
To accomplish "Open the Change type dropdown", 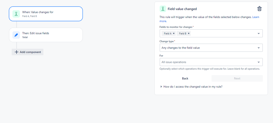I will click(211, 48).
